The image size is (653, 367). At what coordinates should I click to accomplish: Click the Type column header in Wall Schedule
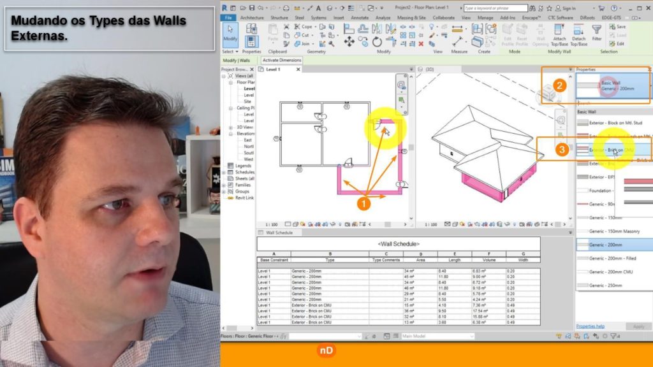click(330, 260)
